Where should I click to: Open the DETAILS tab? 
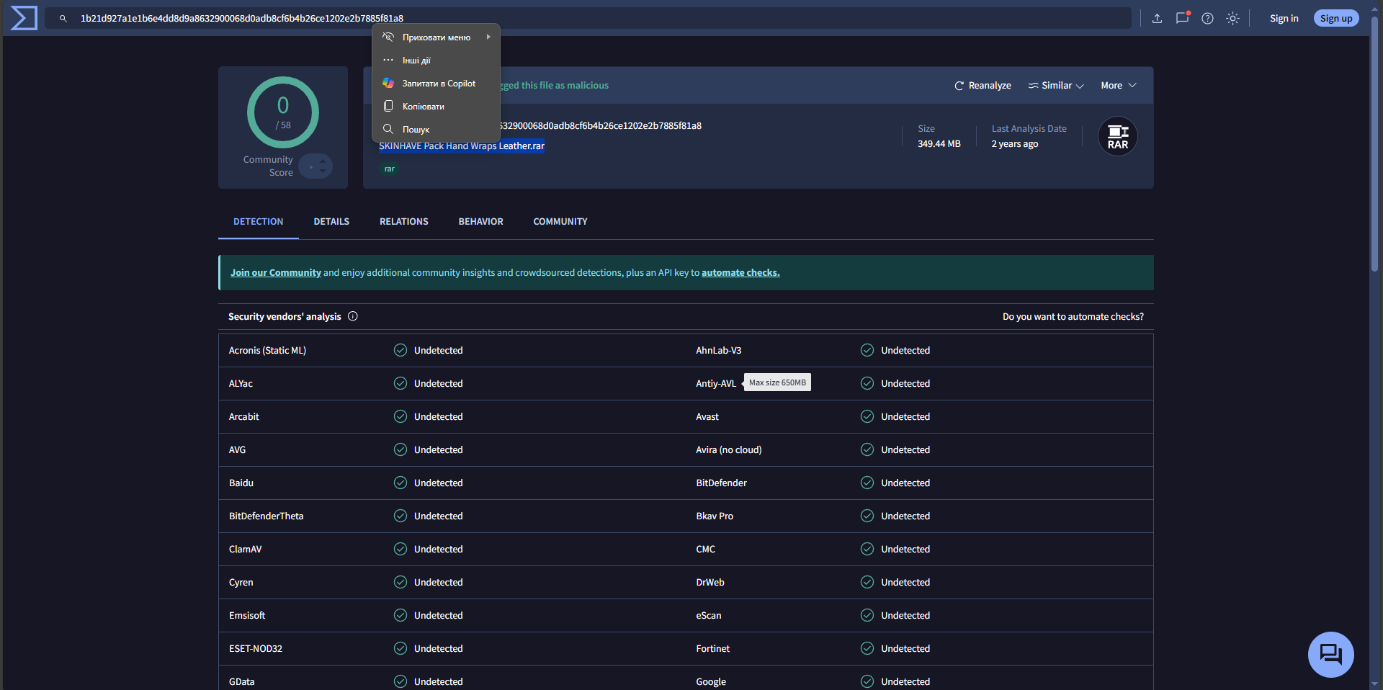331,222
